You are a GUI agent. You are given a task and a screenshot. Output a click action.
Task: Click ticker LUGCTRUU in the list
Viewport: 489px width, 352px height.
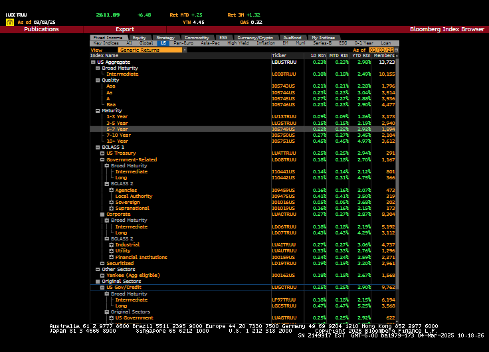[284, 288]
